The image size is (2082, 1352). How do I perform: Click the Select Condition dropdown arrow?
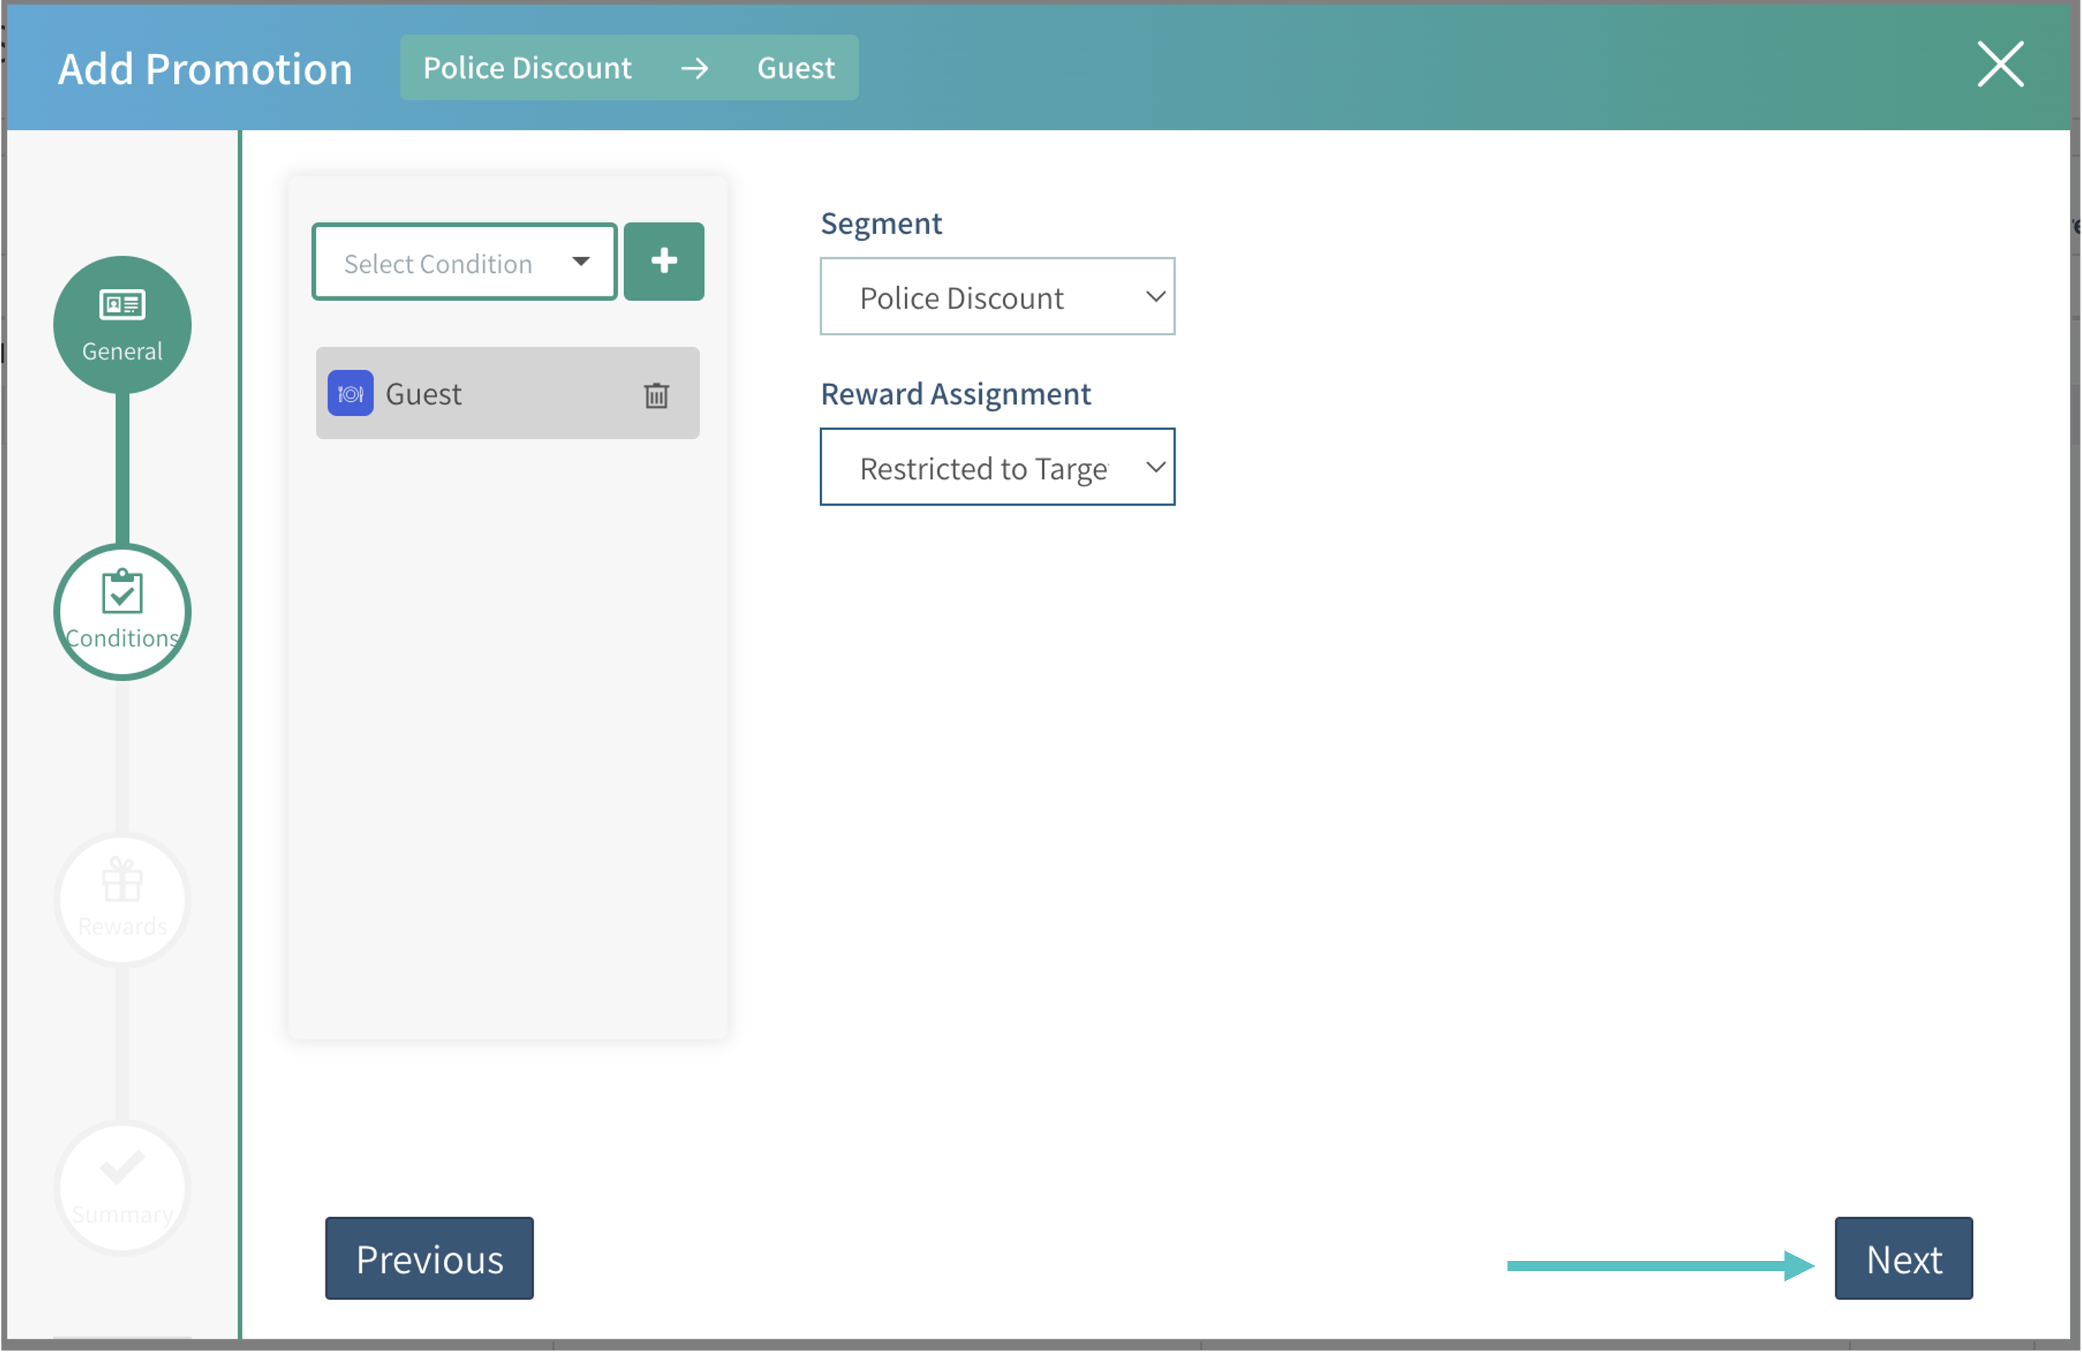click(581, 262)
